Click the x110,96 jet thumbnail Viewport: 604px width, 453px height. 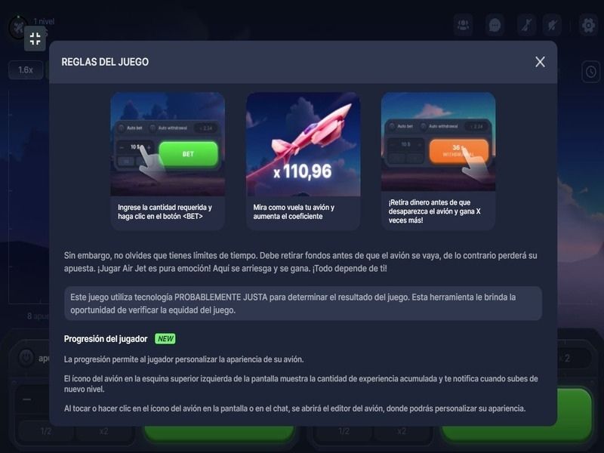304,144
